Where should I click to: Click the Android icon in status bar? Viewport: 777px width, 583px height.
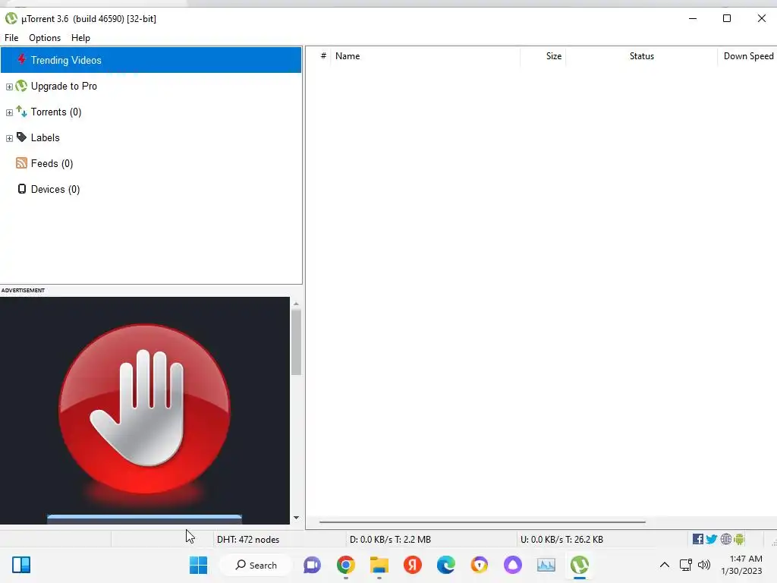[x=739, y=539]
